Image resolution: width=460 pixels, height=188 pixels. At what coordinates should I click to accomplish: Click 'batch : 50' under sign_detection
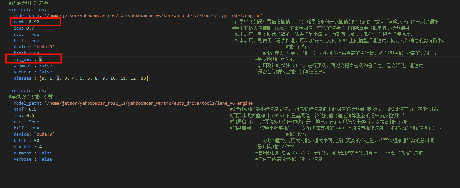point(26,53)
